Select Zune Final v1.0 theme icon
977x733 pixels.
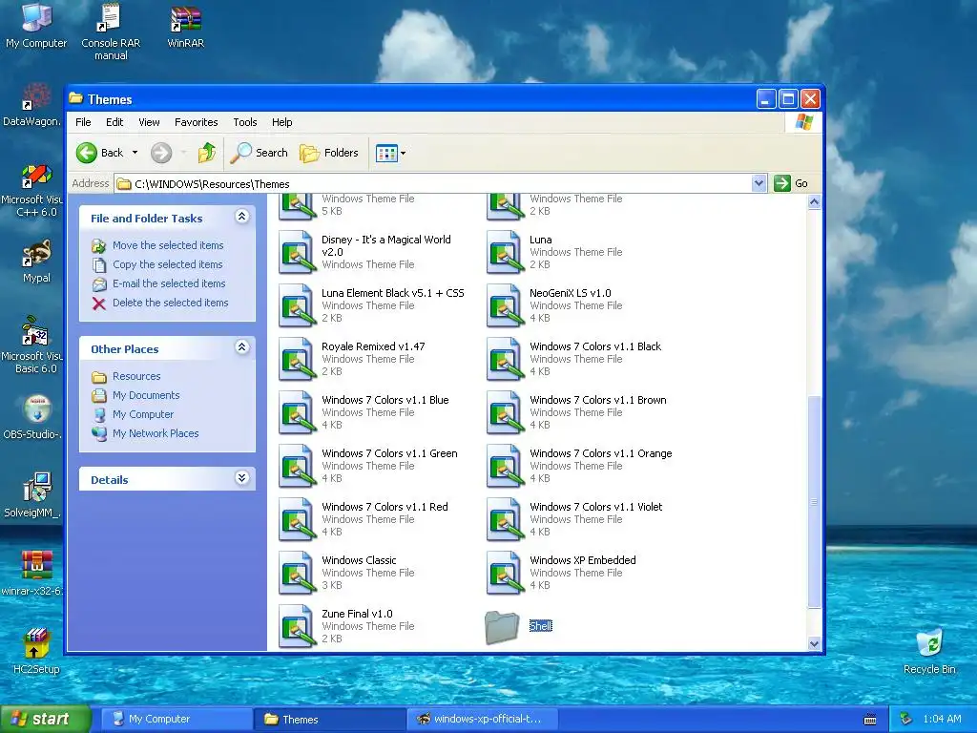(x=296, y=626)
